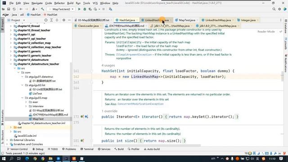Viewport: 288px width, 162px height.
Task: Open the 4 usages inlay hint
Action: pyautogui.click(x=108, y=65)
